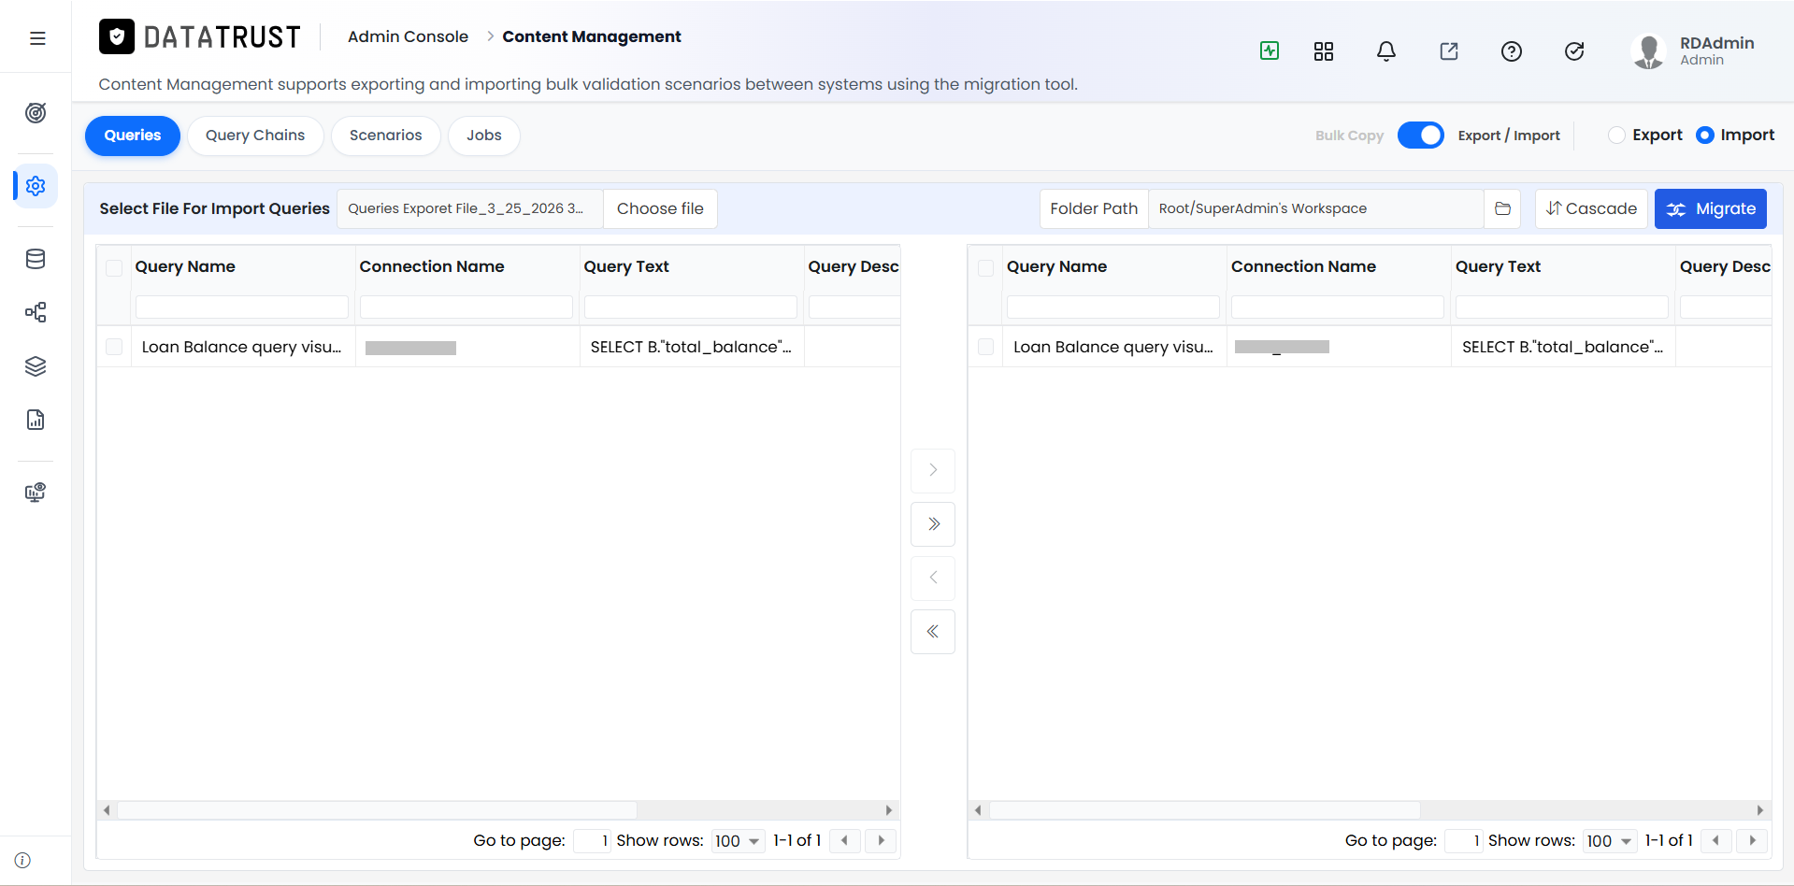Open the monitor settings sidebar icon
Screen dimensions: 1794x886
point(36,493)
